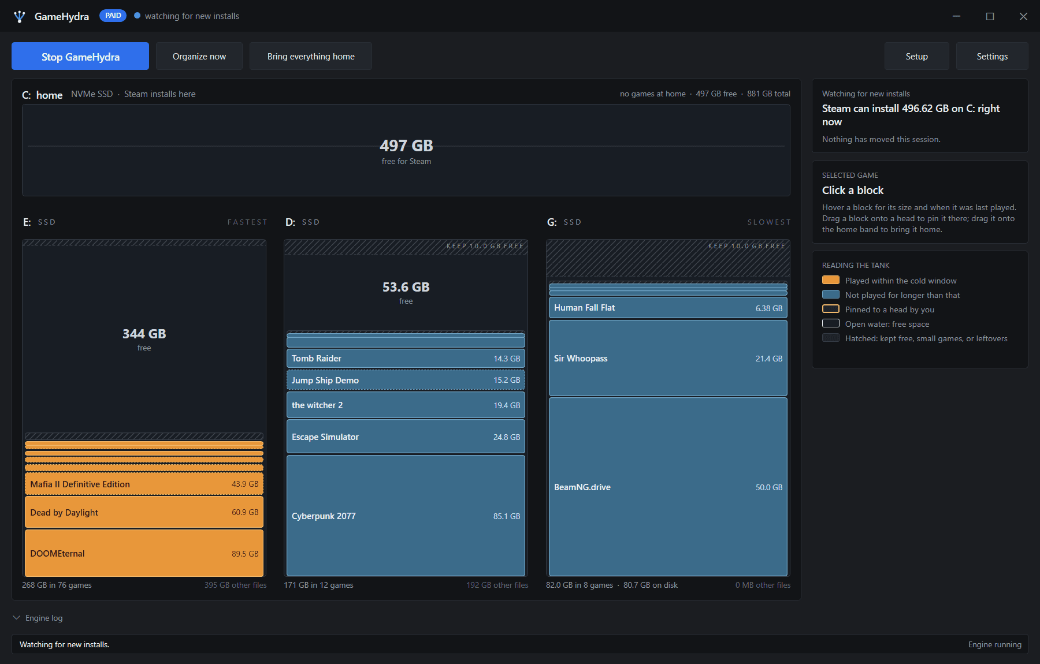Viewport: 1040px width, 664px height.
Task: Click 'NVMe SSD' in the home header
Action: click(x=92, y=94)
